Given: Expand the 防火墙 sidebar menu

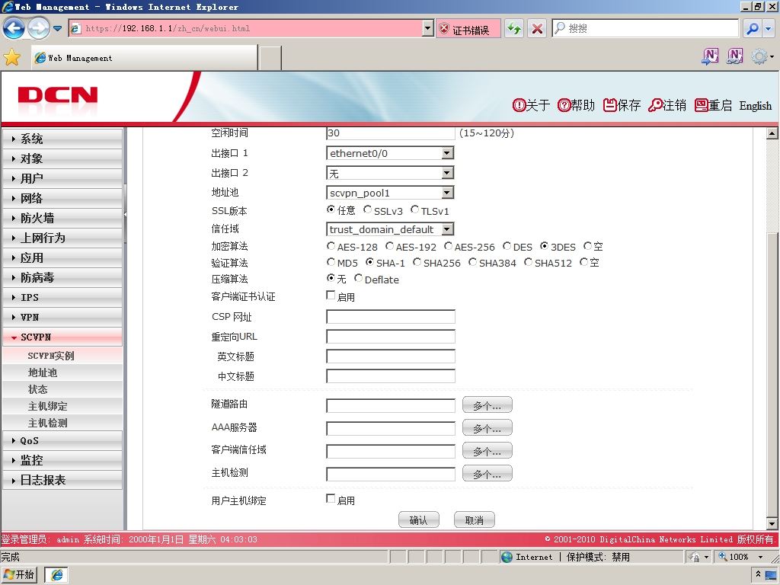Looking at the screenshot, I should [62, 218].
